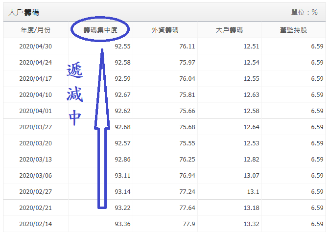Select the 13.1 major holder value
The height and width of the screenshot is (232, 330).
[253, 191]
